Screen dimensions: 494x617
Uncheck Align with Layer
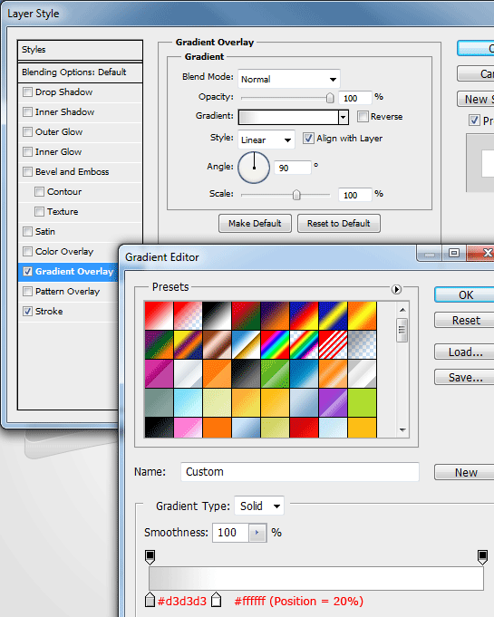click(308, 138)
